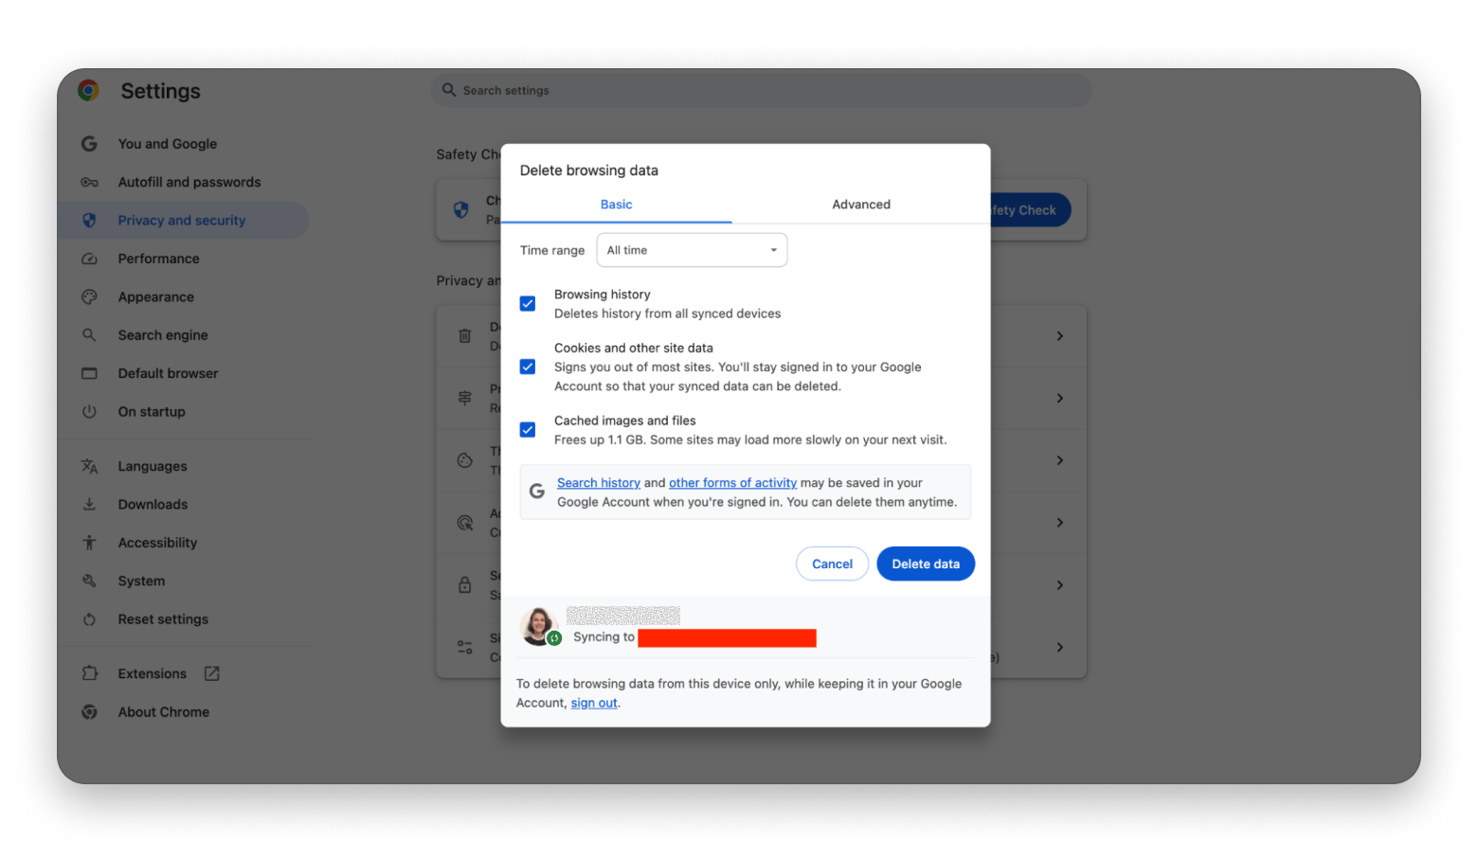
Task: Uncheck Cookies and other site data checkbox
Action: pos(528,367)
